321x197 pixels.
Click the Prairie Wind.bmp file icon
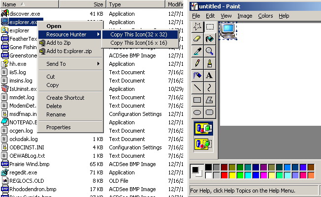click(5, 164)
